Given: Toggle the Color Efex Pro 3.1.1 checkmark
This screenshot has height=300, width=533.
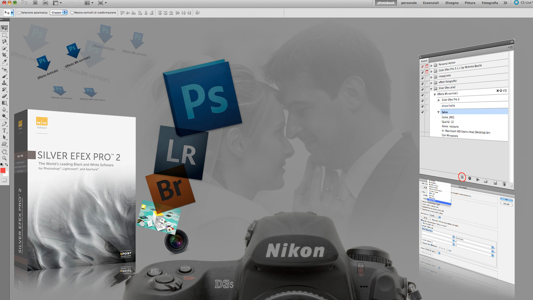Looking at the screenshot, I should pyautogui.click(x=422, y=72).
